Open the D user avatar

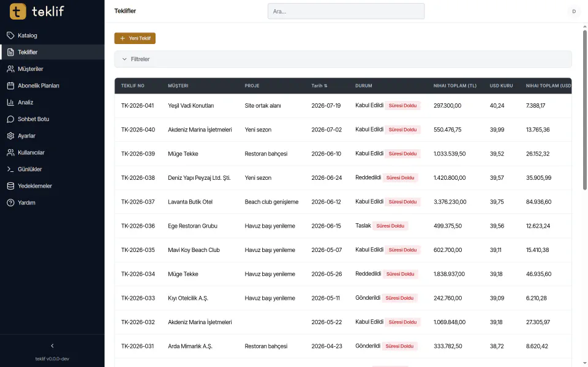tap(574, 11)
